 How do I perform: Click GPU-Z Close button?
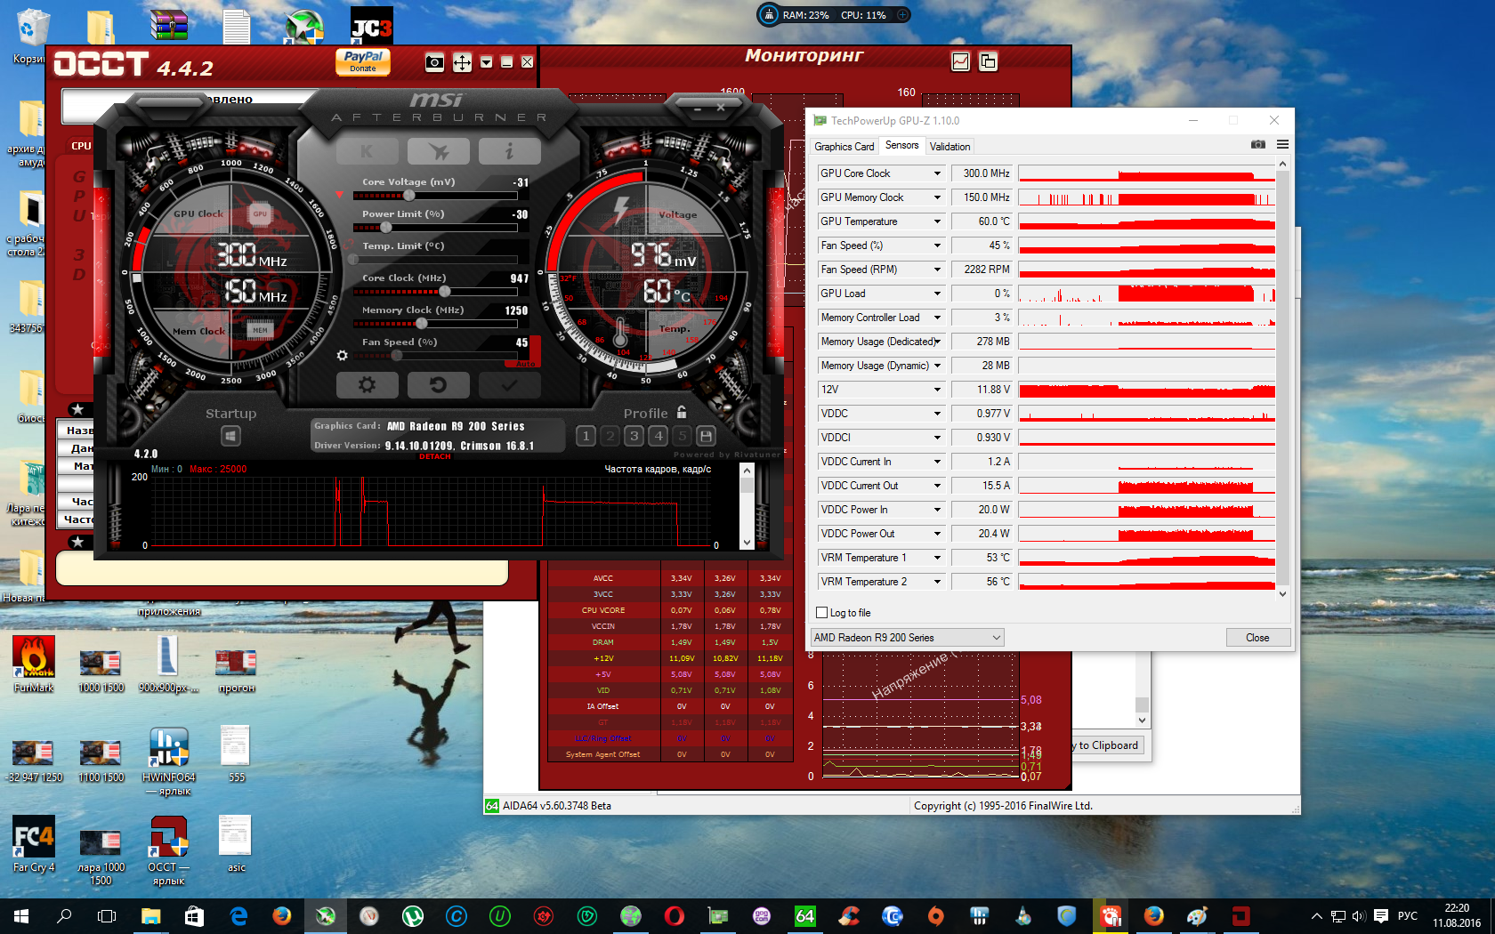pyautogui.click(x=1257, y=638)
